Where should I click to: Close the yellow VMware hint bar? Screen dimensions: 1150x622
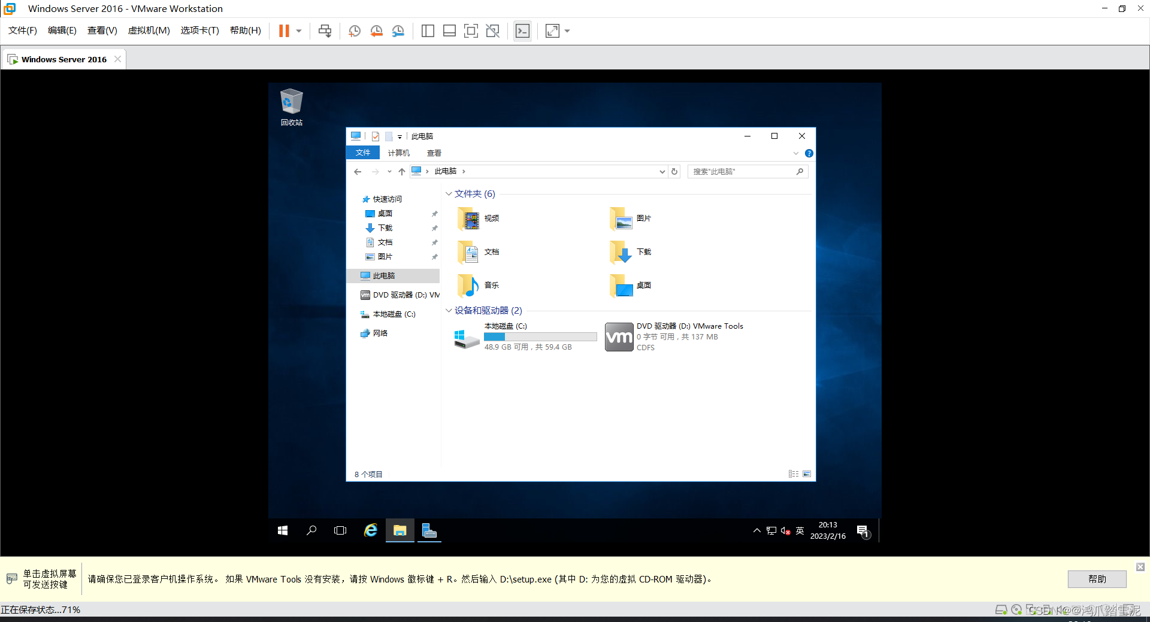(1140, 567)
